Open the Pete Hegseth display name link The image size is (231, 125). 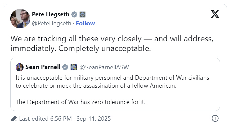pos(50,14)
